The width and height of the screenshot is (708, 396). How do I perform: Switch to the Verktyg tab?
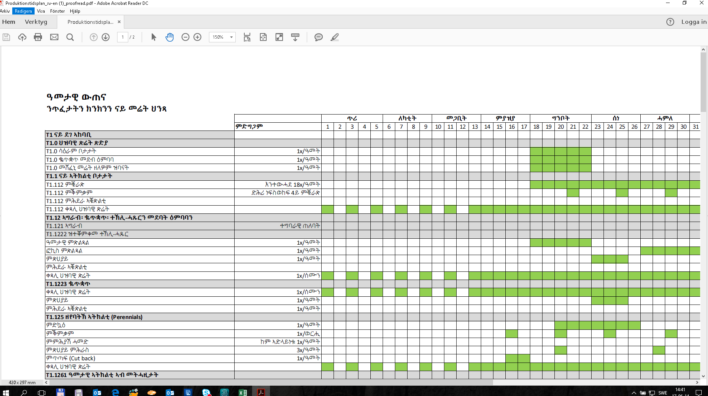point(36,22)
